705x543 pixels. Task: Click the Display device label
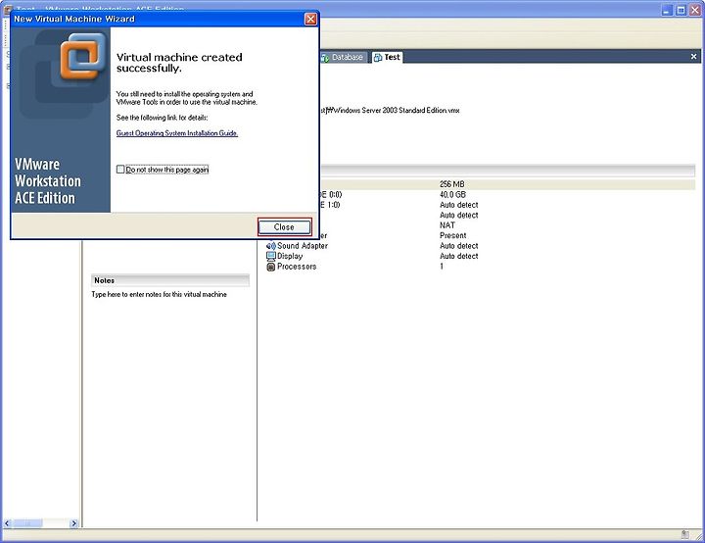click(x=290, y=256)
